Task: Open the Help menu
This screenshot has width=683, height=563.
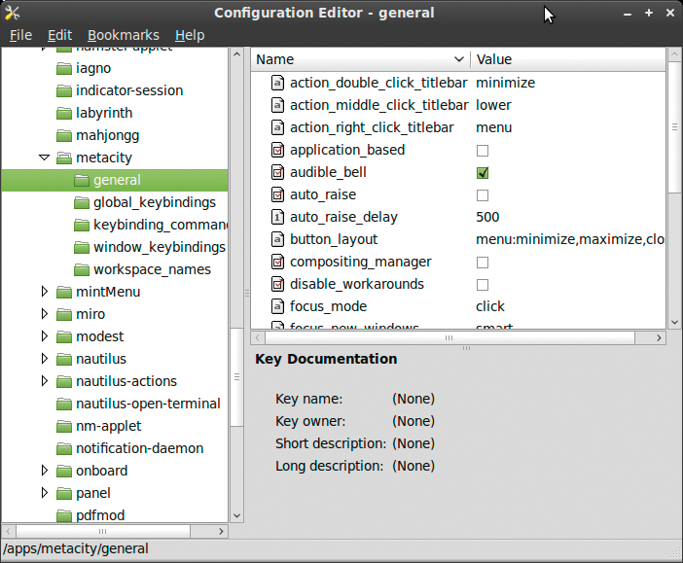Action: coord(190,35)
